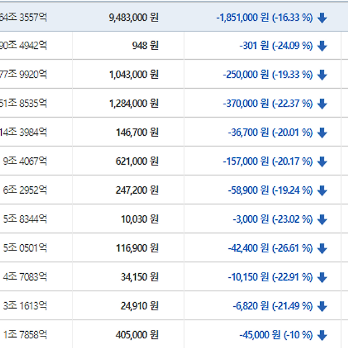Screen dimensions: 348x348
Task: Select the down arrow next to -21.49 %
Action: pyautogui.click(x=322, y=306)
